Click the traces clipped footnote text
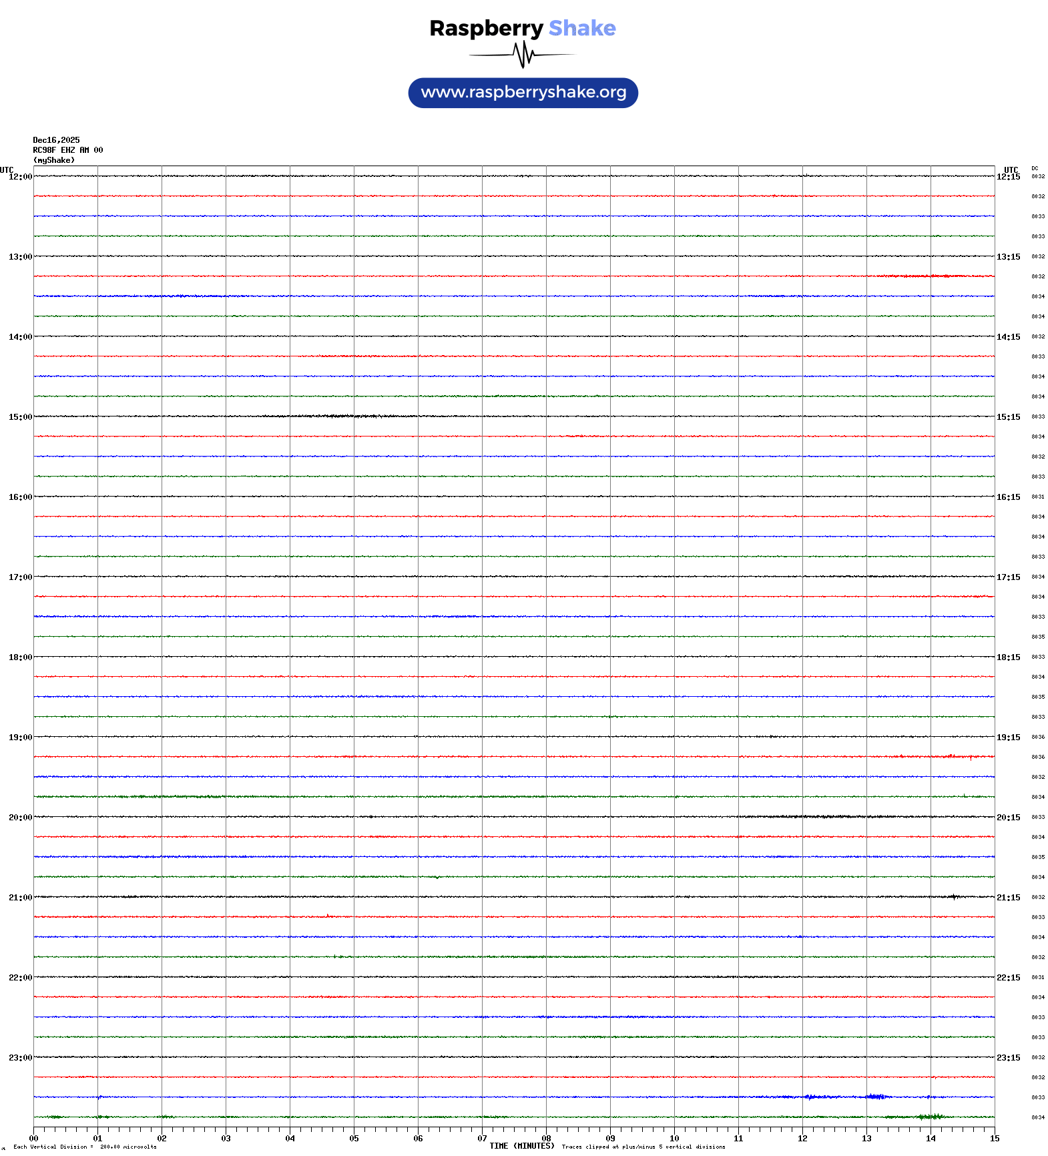 pos(643,1147)
